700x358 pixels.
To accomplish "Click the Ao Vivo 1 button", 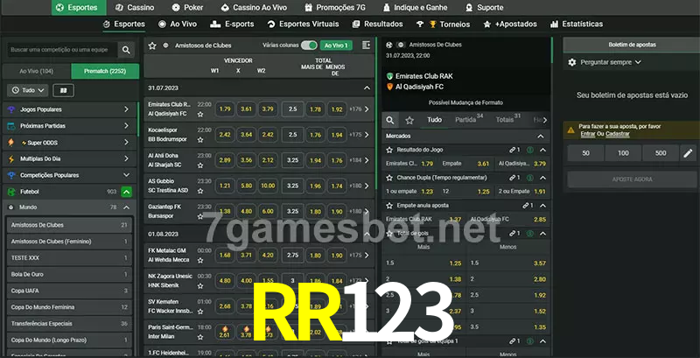I will [x=336, y=46].
